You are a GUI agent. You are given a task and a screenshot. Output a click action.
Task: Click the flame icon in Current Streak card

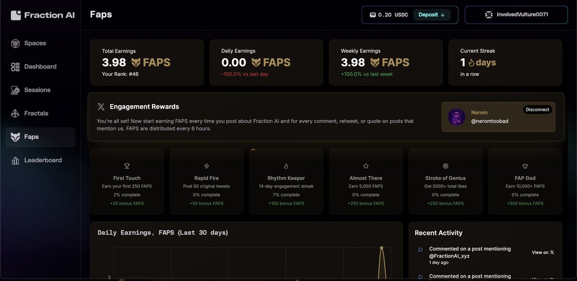coord(471,62)
